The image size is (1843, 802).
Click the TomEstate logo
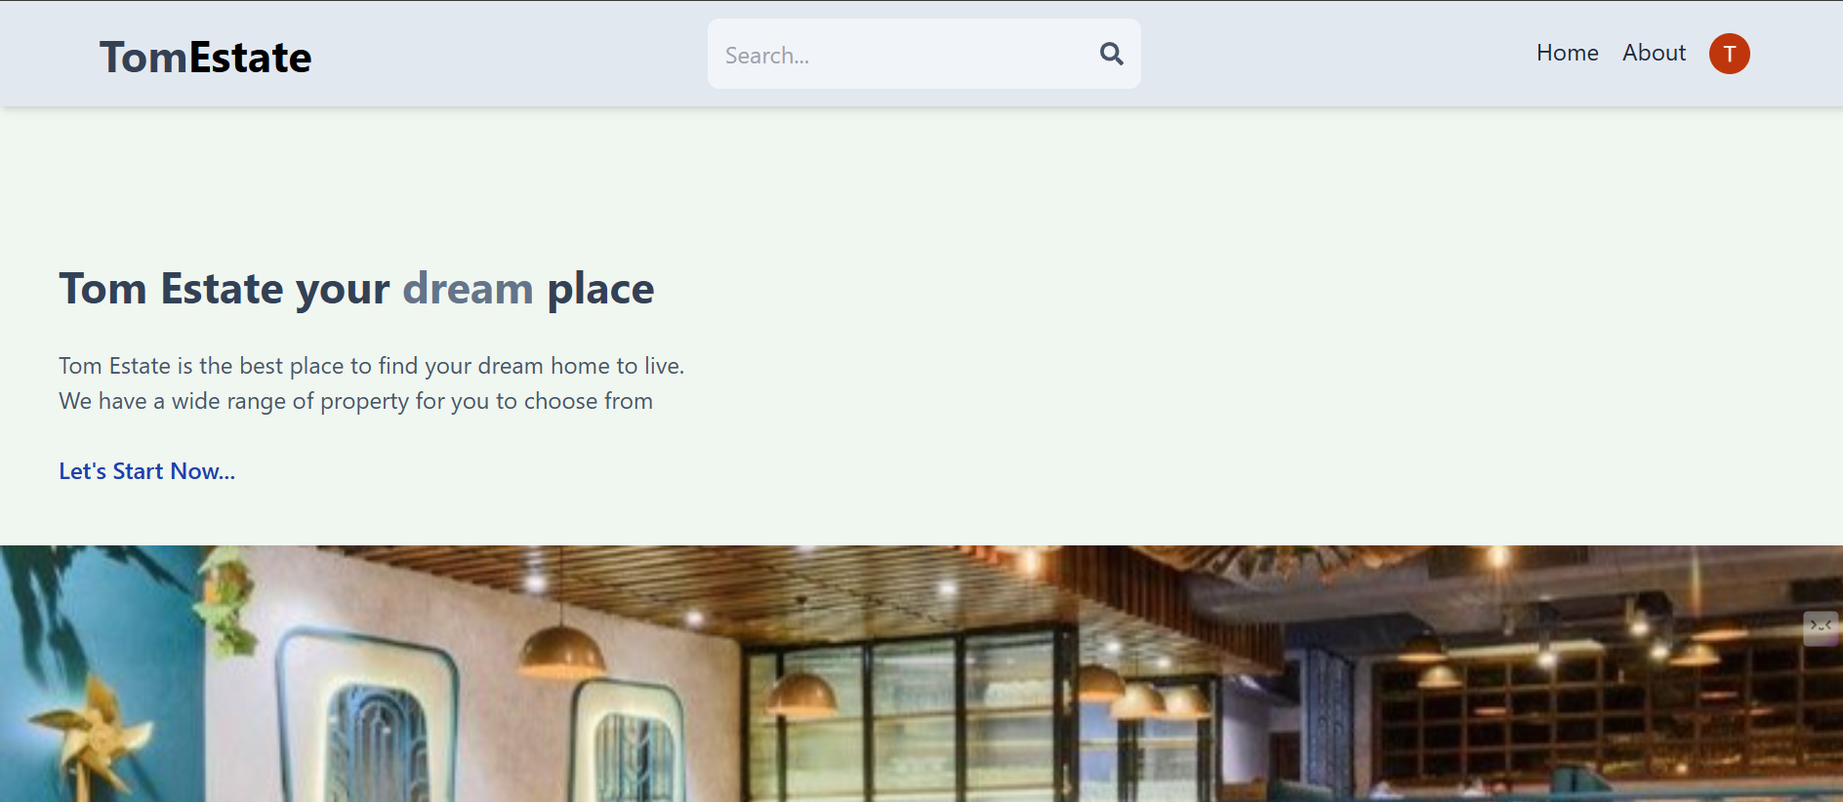[205, 57]
